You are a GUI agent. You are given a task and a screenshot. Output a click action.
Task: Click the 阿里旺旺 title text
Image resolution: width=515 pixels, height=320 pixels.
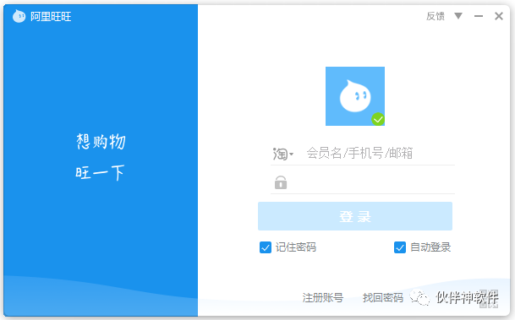point(51,16)
